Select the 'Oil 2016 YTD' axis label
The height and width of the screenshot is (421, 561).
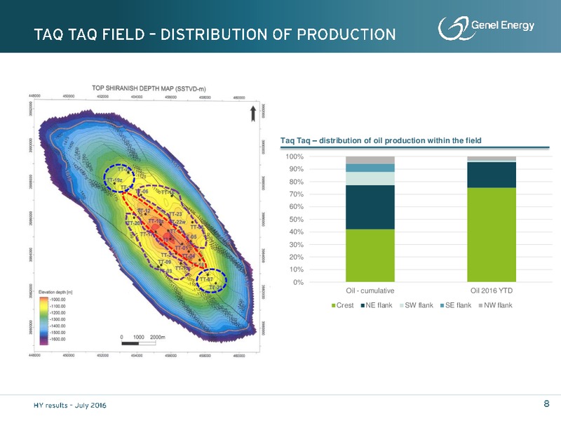coord(492,290)
